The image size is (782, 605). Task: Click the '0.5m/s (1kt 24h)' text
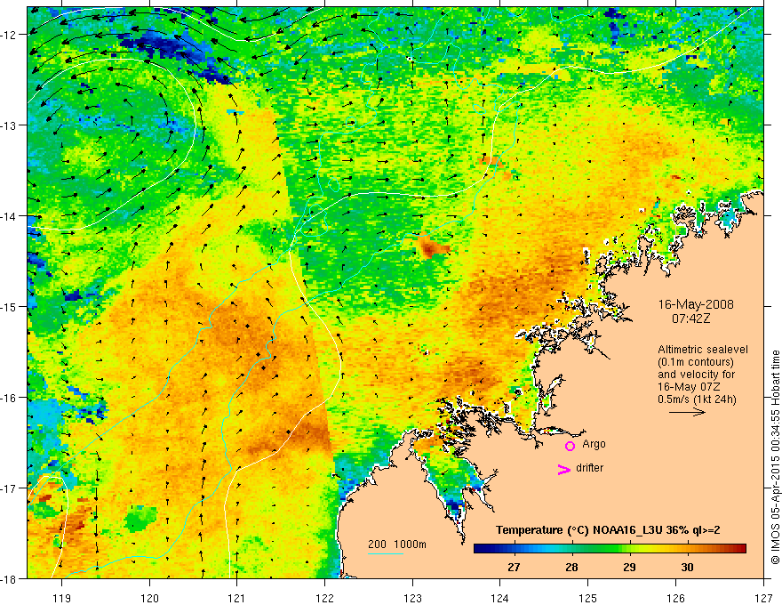[697, 399]
